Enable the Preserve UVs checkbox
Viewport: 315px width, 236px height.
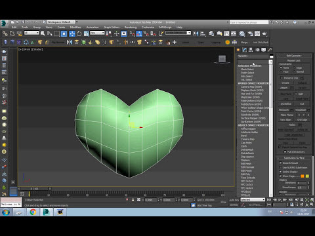click(282, 78)
